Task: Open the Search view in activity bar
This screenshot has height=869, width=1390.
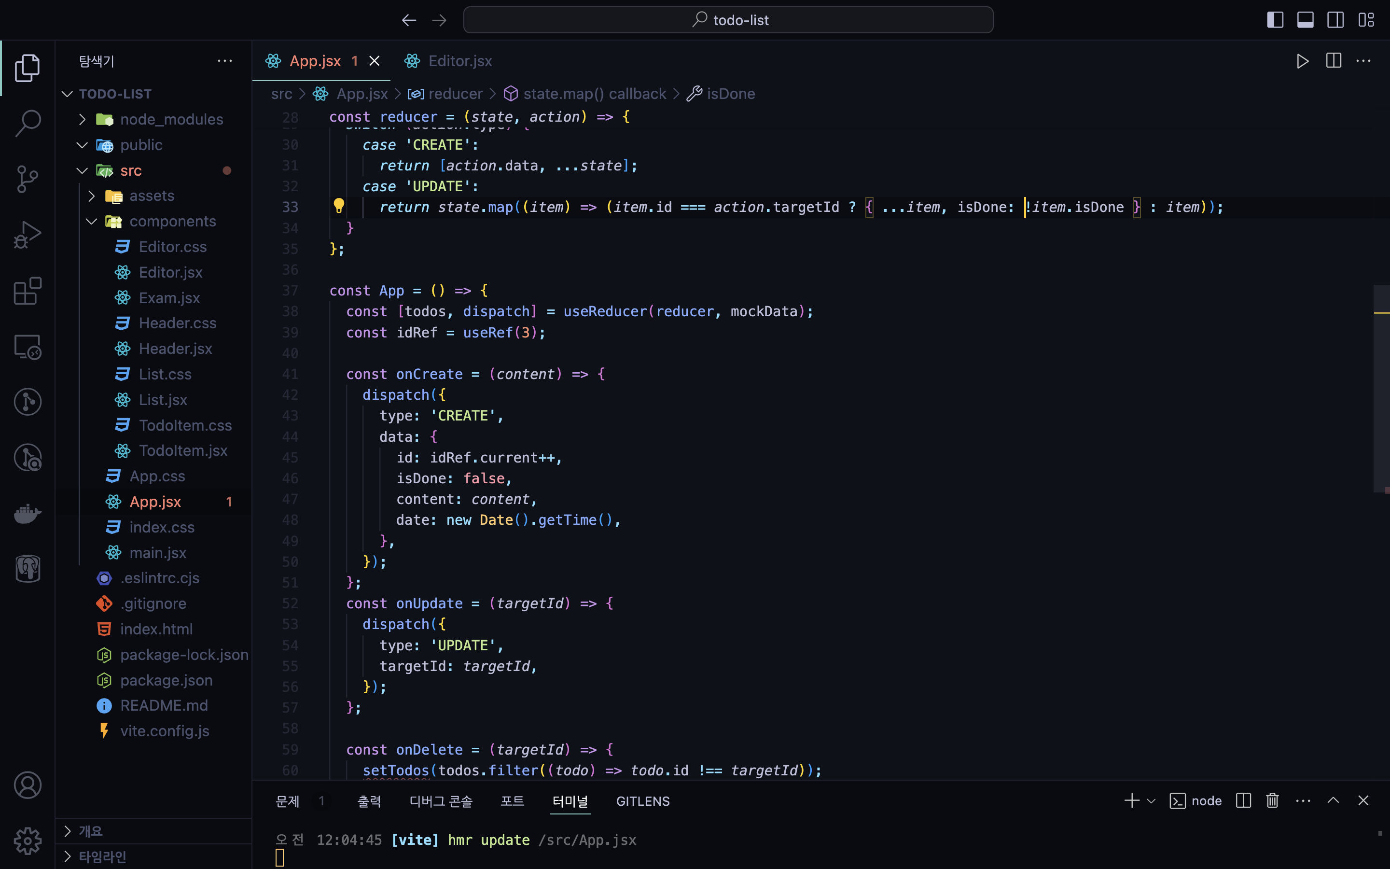Action: (x=27, y=124)
